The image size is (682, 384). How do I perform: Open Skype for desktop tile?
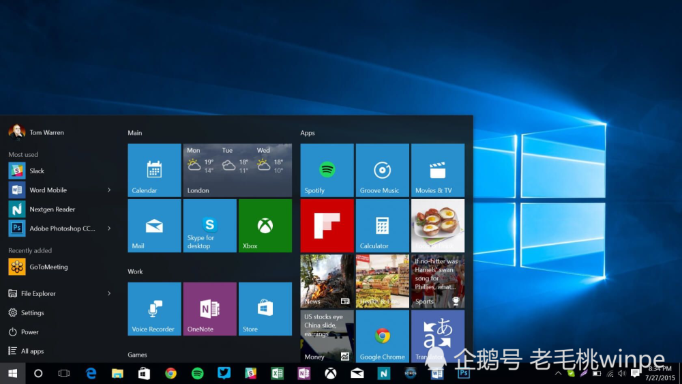pyautogui.click(x=209, y=226)
